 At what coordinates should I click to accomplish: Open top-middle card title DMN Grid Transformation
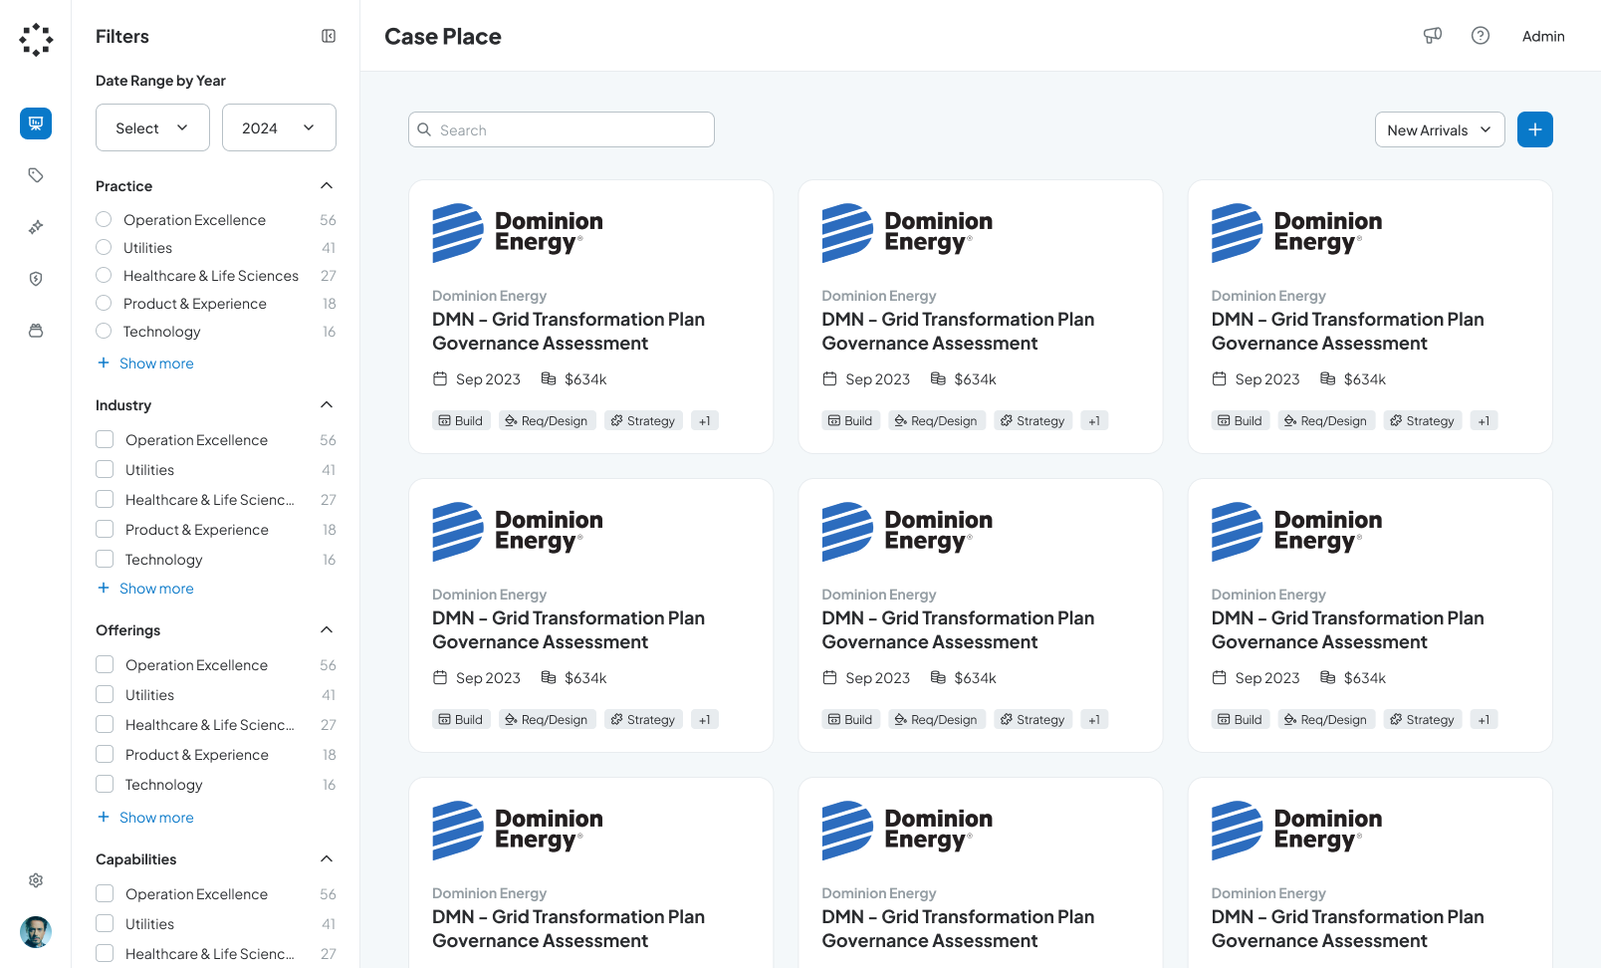(958, 331)
